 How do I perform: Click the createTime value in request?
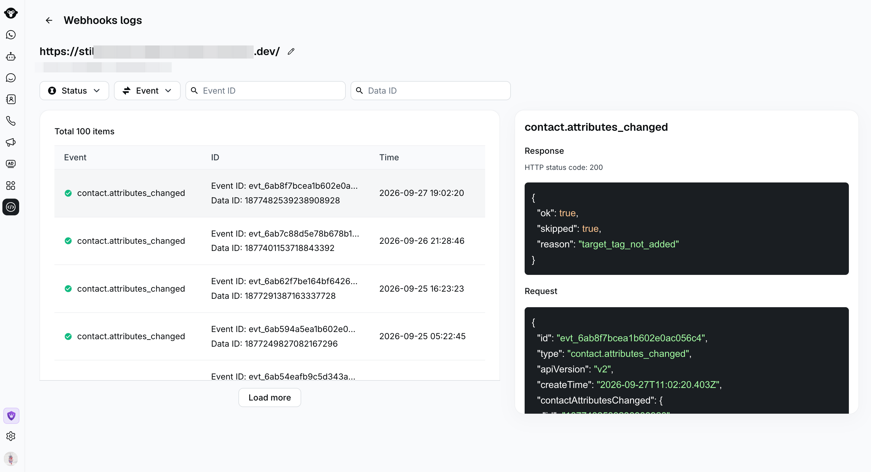(x=658, y=385)
